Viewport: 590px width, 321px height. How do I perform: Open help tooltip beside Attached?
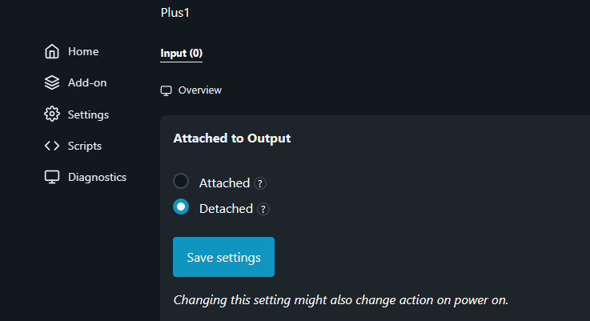260,183
